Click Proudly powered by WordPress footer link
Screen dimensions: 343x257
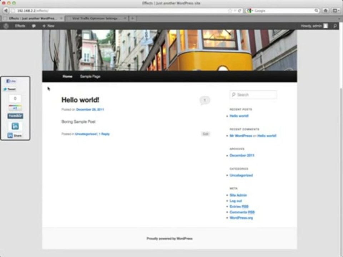pos(169,238)
